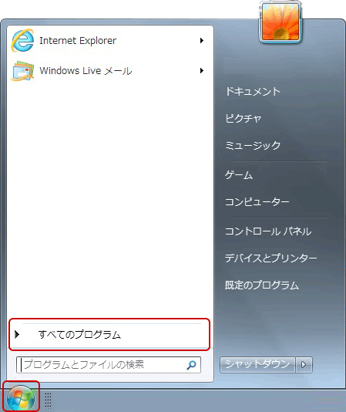Open 既定のプログラム
The width and height of the screenshot is (346, 412).
pos(262,285)
